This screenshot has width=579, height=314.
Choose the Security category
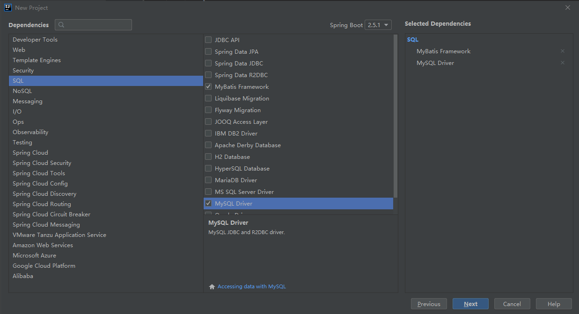[106, 71]
